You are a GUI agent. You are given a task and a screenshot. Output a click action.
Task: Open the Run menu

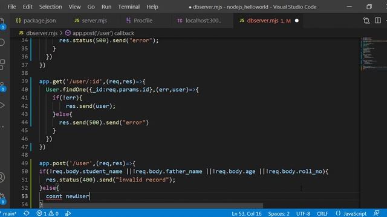[106, 7]
